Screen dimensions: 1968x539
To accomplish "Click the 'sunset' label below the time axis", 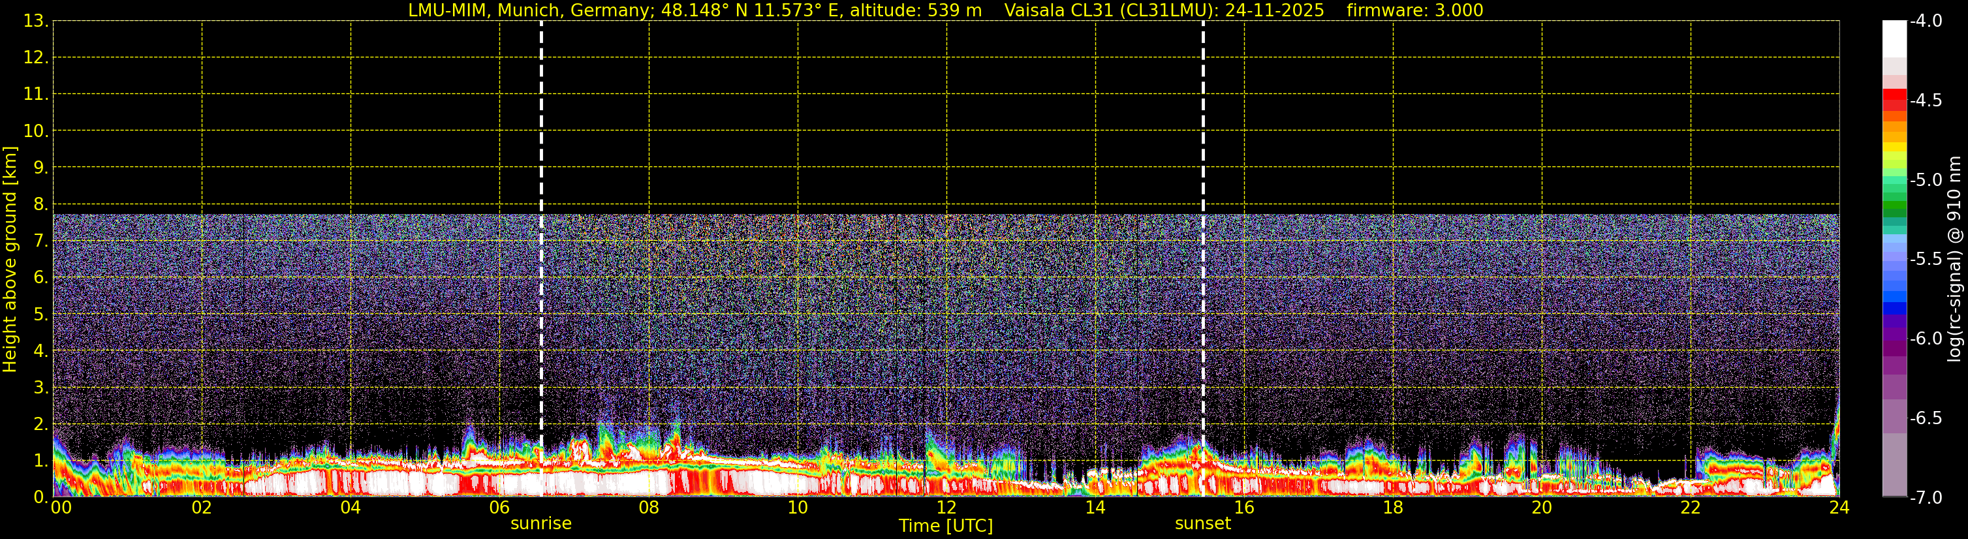I will 1202,524.
